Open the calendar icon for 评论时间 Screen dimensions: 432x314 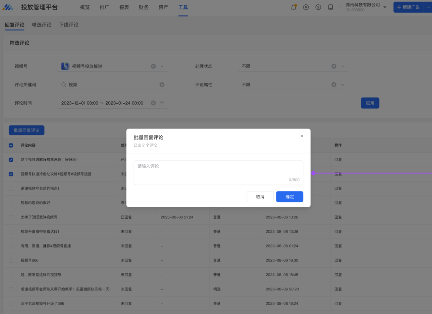(x=162, y=103)
